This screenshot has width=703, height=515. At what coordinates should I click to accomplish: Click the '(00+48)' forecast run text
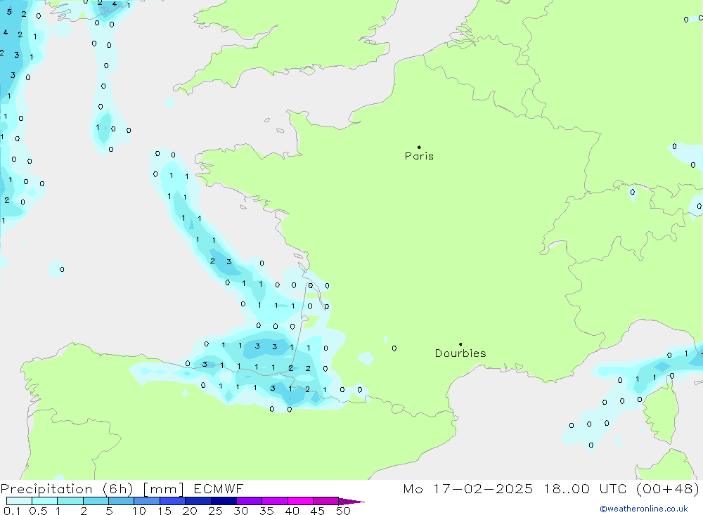[668, 489]
